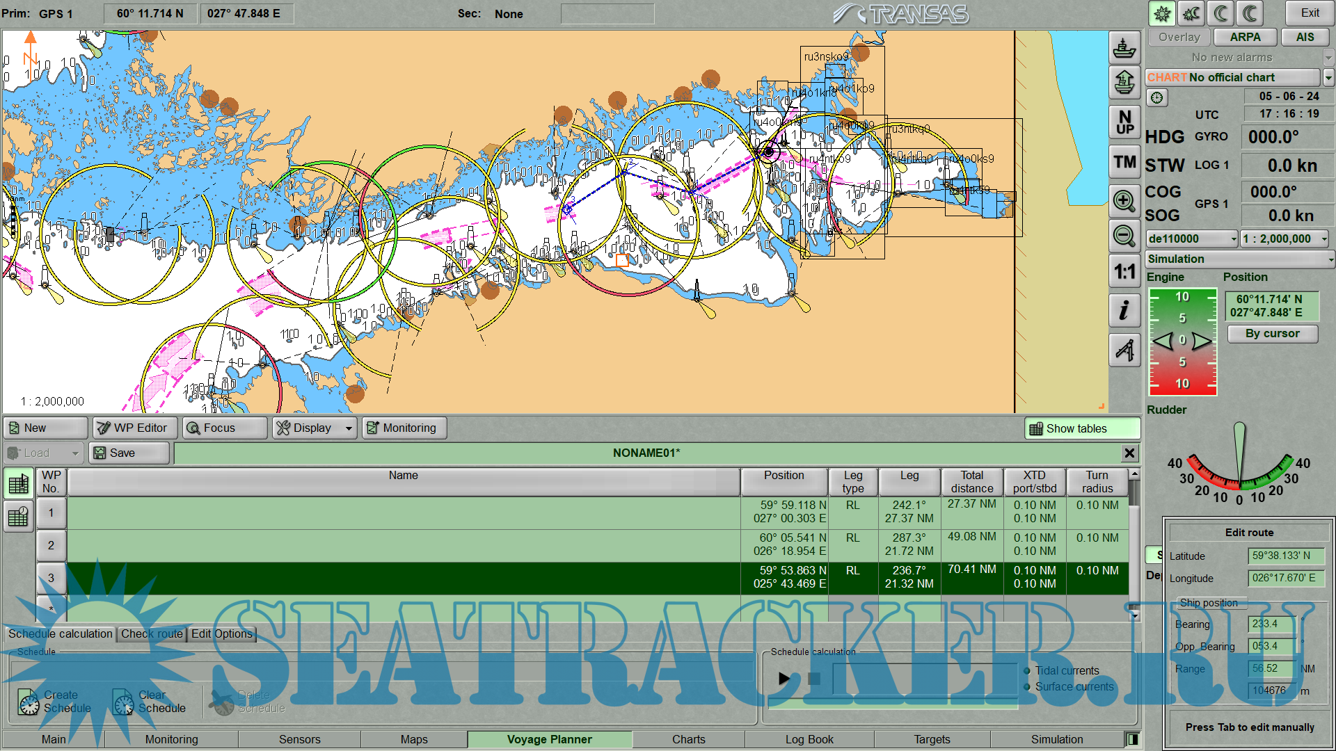Click the By cursor position button
Viewport: 1336px width, 751px height.
1271,334
